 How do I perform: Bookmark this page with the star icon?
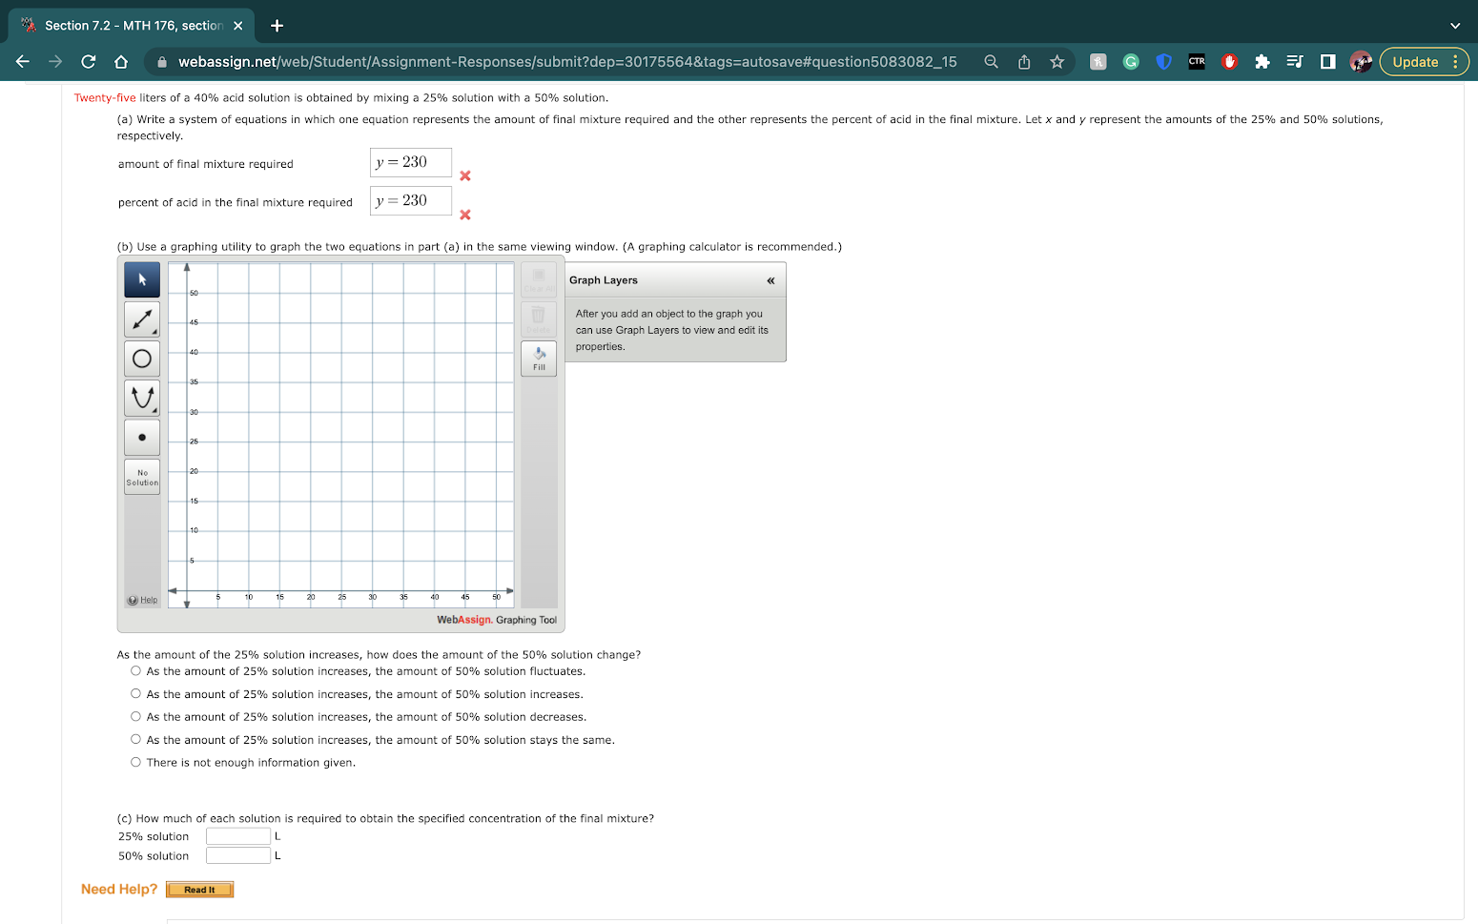1057,62
